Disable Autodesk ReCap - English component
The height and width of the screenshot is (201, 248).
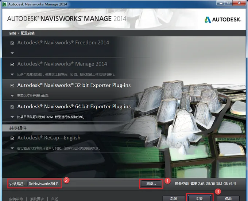(12, 138)
